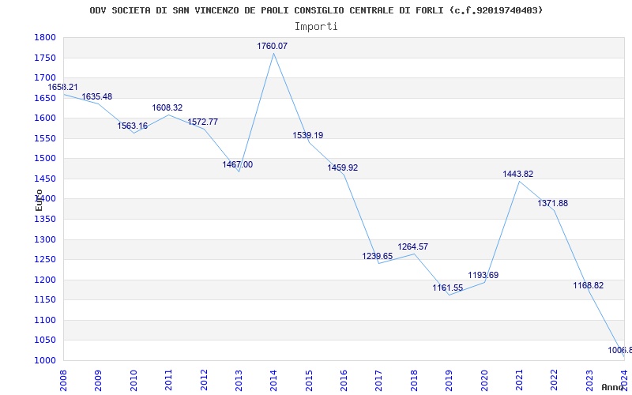Screen dimensions: 632x395
Task: Click the 1563.16 data label
Action: click(x=133, y=126)
